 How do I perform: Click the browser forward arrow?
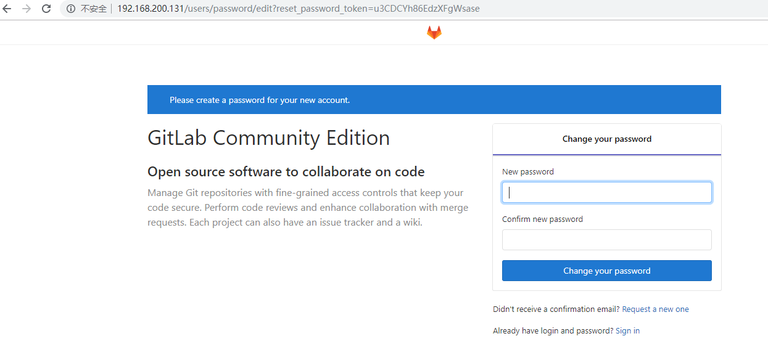coord(27,9)
